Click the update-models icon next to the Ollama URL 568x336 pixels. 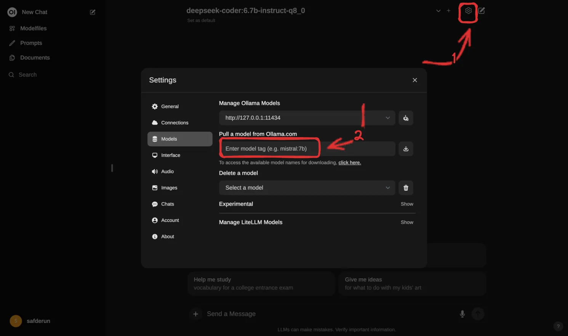[406, 118]
